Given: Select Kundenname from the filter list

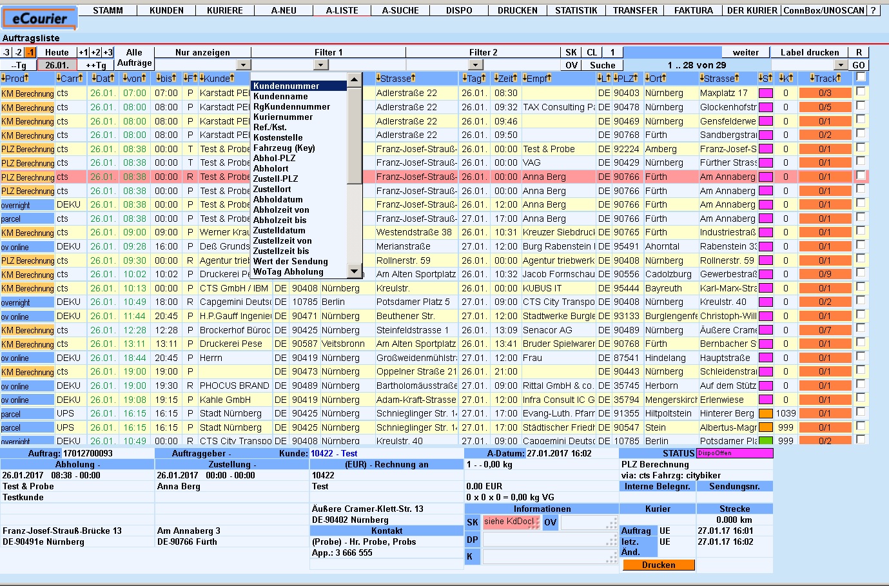Looking at the screenshot, I should pos(280,96).
